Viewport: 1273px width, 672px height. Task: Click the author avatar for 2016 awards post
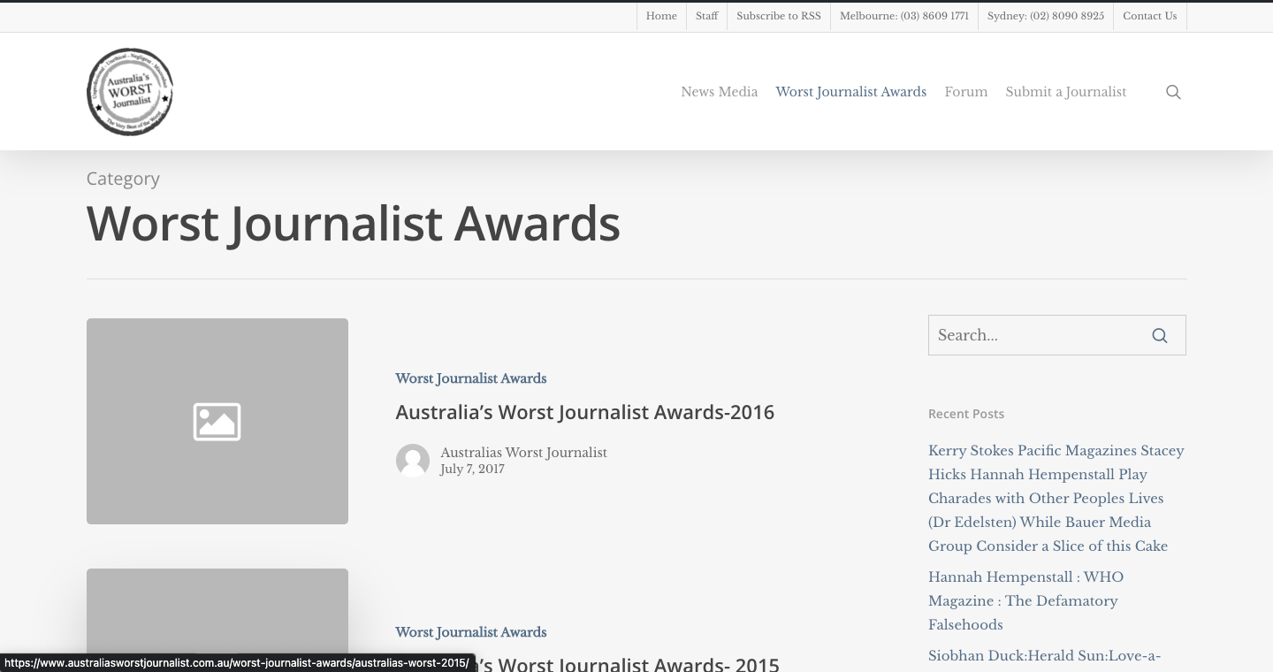coord(413,461)
